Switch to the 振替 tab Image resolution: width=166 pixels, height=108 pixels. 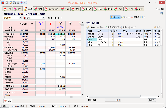(x=38, y=9)
